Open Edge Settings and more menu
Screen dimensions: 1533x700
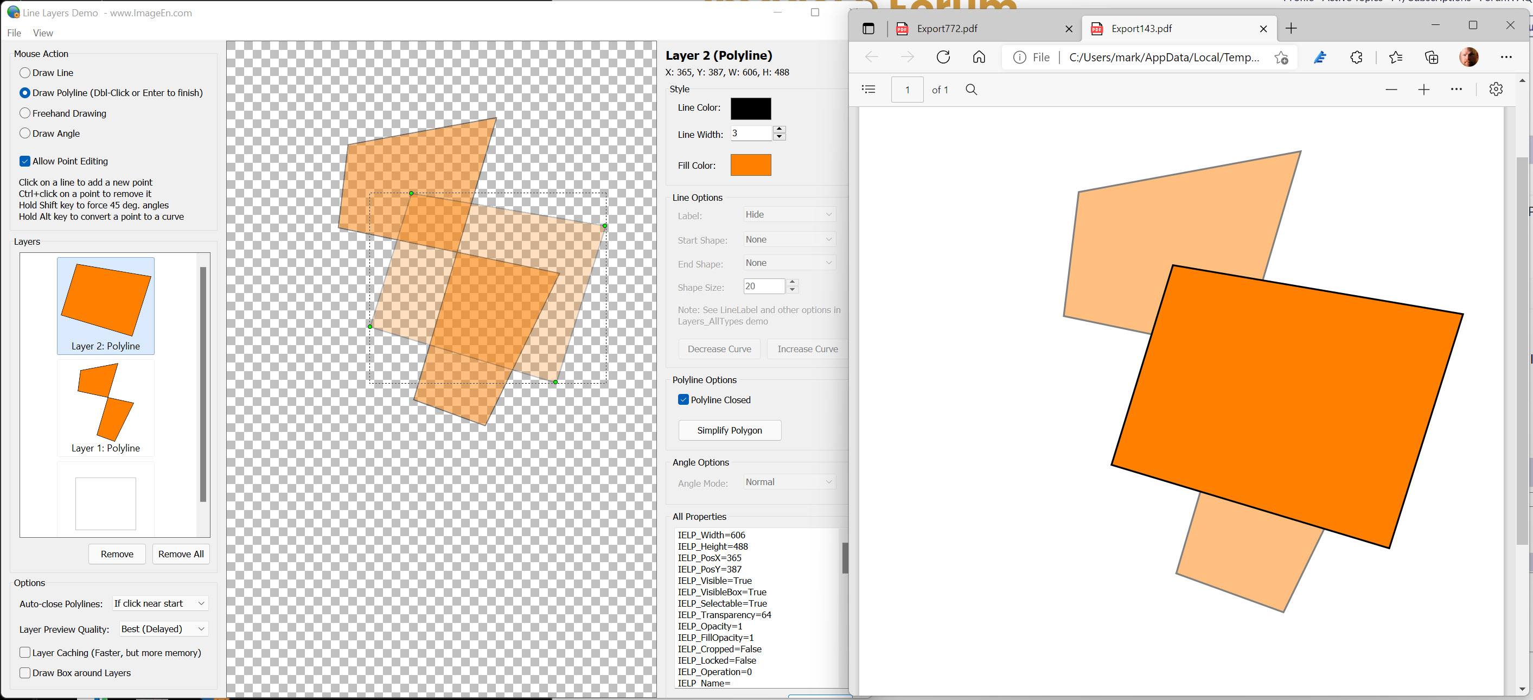click(1506, 57)
